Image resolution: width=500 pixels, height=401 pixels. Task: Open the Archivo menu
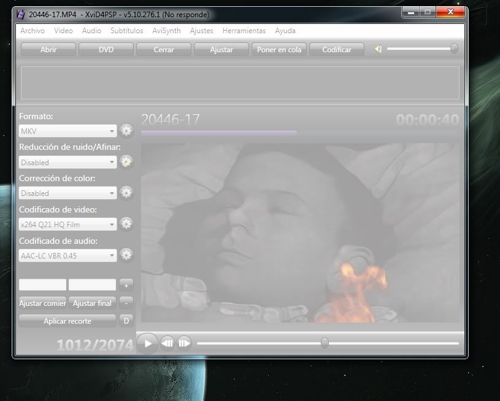(x=33, y=31)
